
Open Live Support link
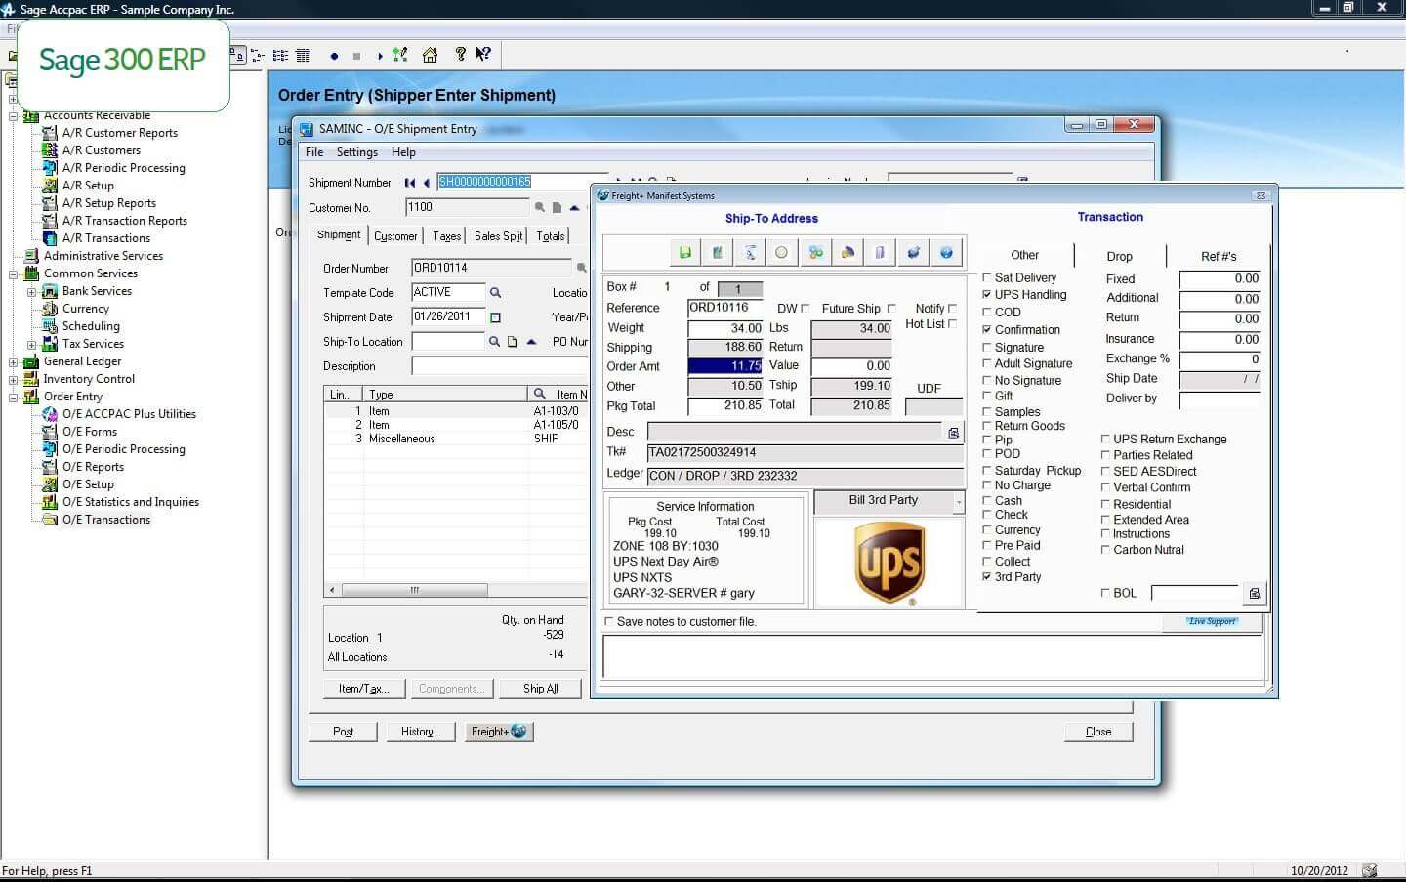pyautogui.click(x=1212, y=621)
